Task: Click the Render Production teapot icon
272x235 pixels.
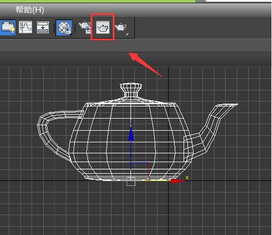Action: tap(121, 27)
